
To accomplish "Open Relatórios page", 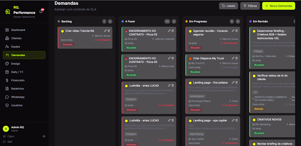I will click(x=24, y=89).
